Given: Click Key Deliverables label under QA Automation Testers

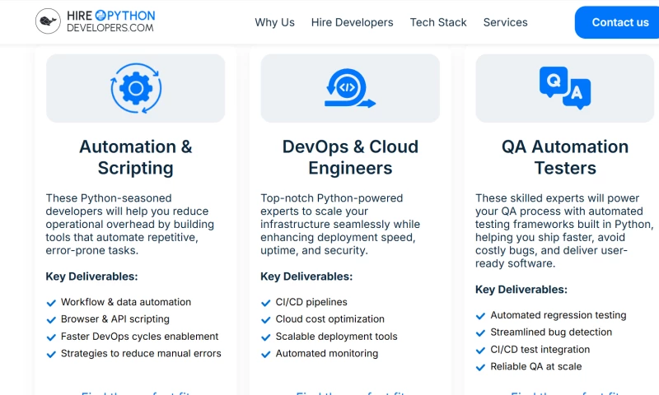Looking at the screenshot, I should (521, 289).
